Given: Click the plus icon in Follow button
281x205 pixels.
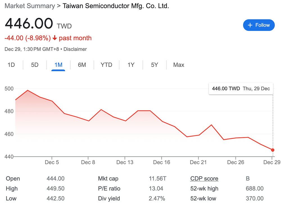Looking at the screenshot, I should [x=250, y=25].
